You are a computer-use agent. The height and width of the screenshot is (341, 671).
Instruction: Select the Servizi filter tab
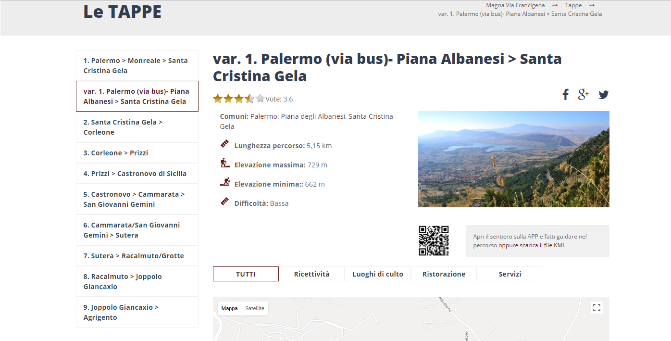pos(510,274)
